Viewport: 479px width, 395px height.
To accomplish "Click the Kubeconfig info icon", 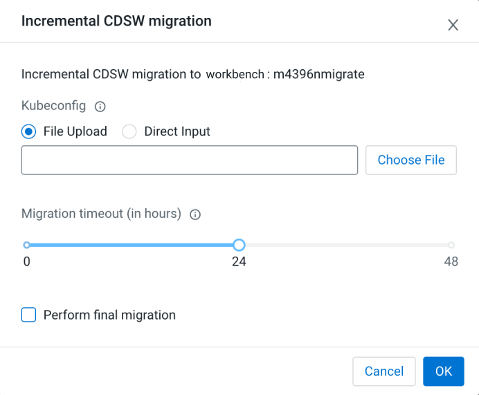I will click(x=100, y=107).
